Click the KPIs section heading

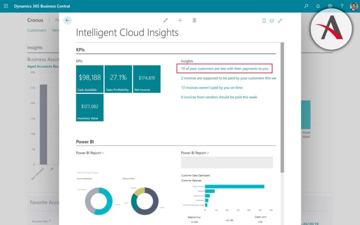pos(80,50)
